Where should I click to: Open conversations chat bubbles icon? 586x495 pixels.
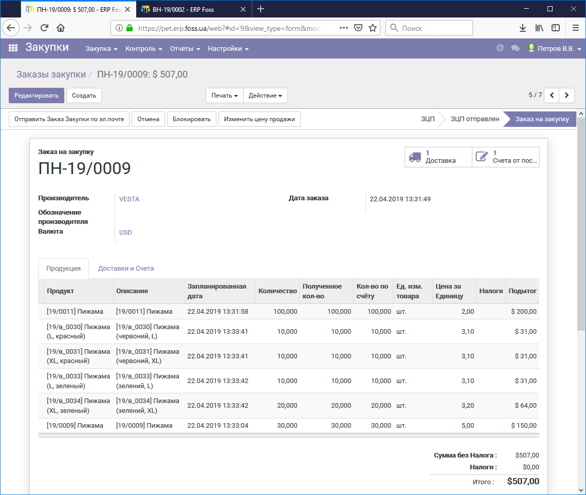(516, 48)
